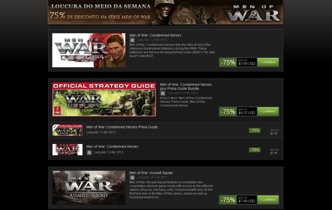Click Windows icon under Assault Squad title
The height and width of the screenshot is (210, 332).
tap(132, 177)
